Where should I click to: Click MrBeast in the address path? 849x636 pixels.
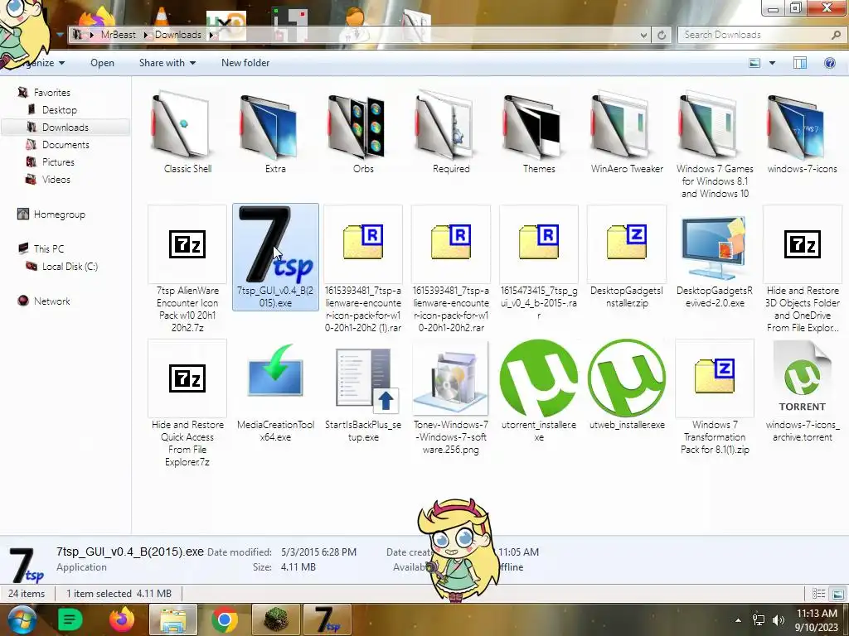tap(118, 35)
